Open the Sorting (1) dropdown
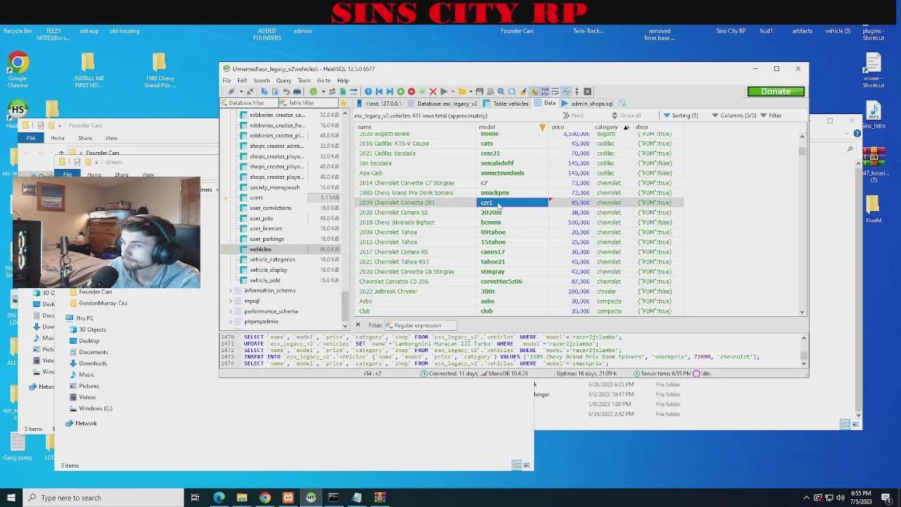901x507 pixels. pyautogui.click(x=681, y=115)
